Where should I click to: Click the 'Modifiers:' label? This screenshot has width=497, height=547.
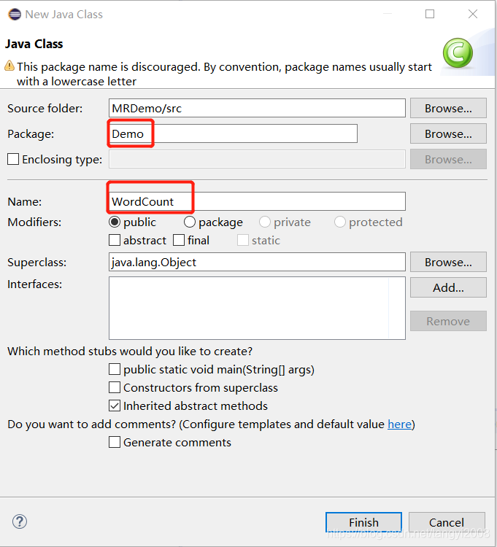click(34, 222)
